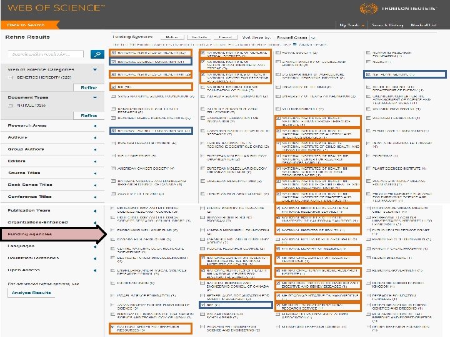The height and width of the screenshot is (337, 450).
Task: Click the Refine Results heading text
Action: pos(27,37)
